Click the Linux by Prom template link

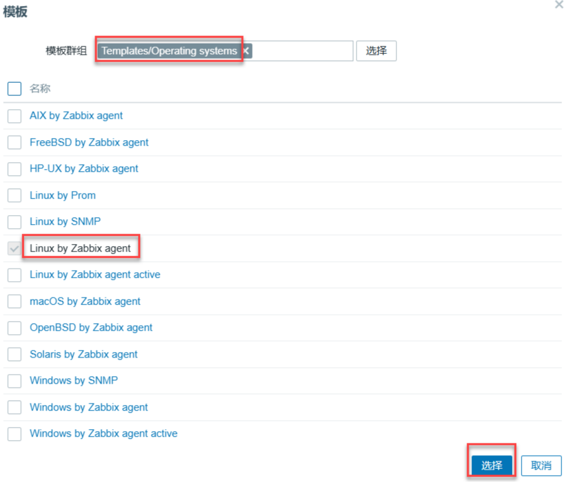62,195
